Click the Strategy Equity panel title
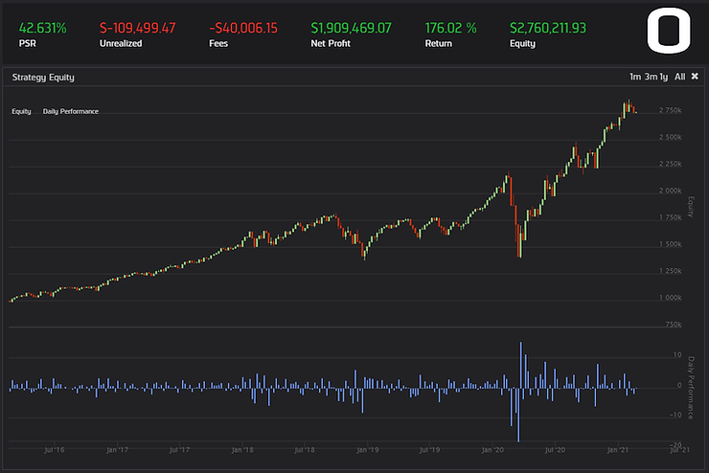This screenshot has width=709, height=473. [x=43, y=78]
